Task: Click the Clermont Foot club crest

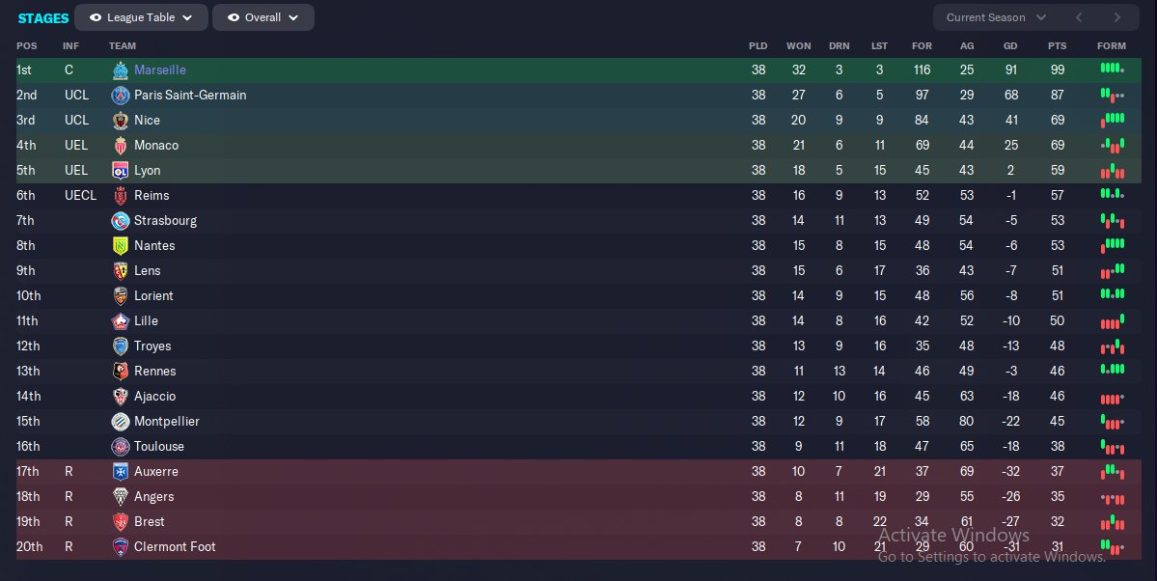Action: pyautogui.click(x=120, y=547)
